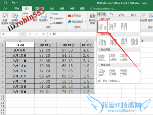This screenshot has height=115, width=153.
Task: Click cell containing 9月14日
Action: point(20,66)
